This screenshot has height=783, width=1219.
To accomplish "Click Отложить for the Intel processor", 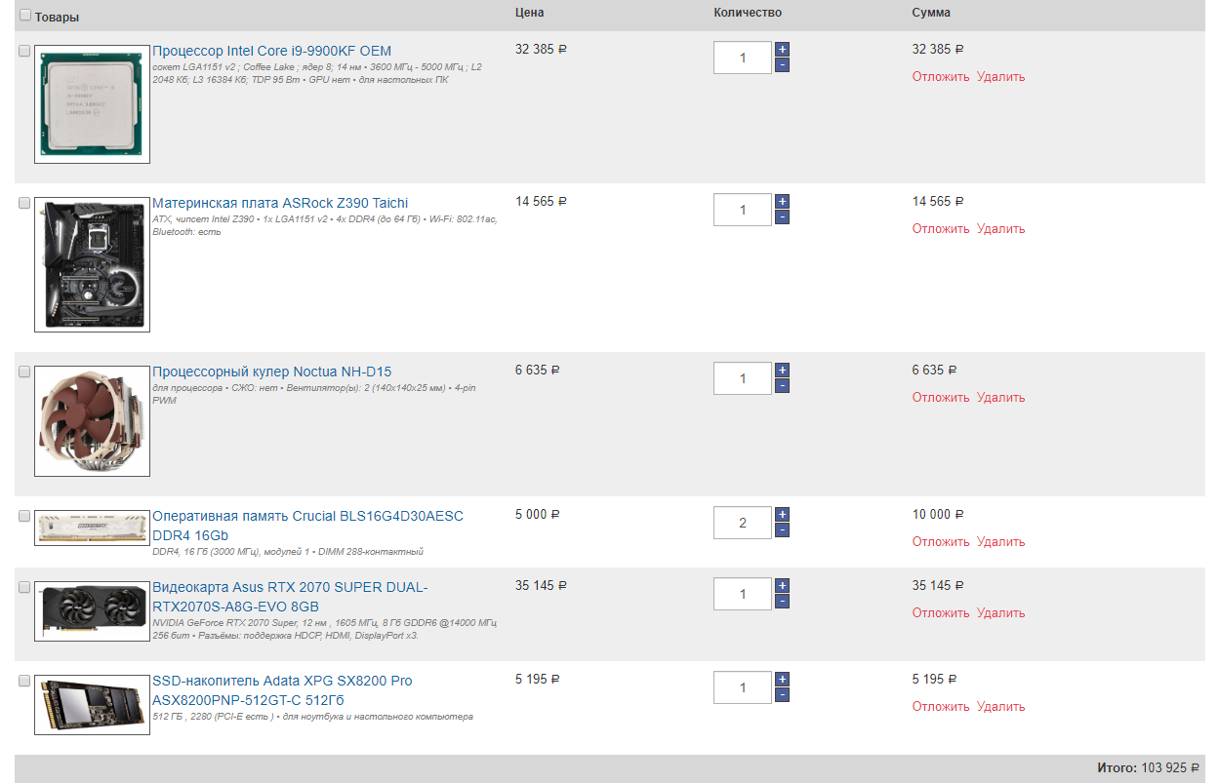I will [x=941, y=77].
